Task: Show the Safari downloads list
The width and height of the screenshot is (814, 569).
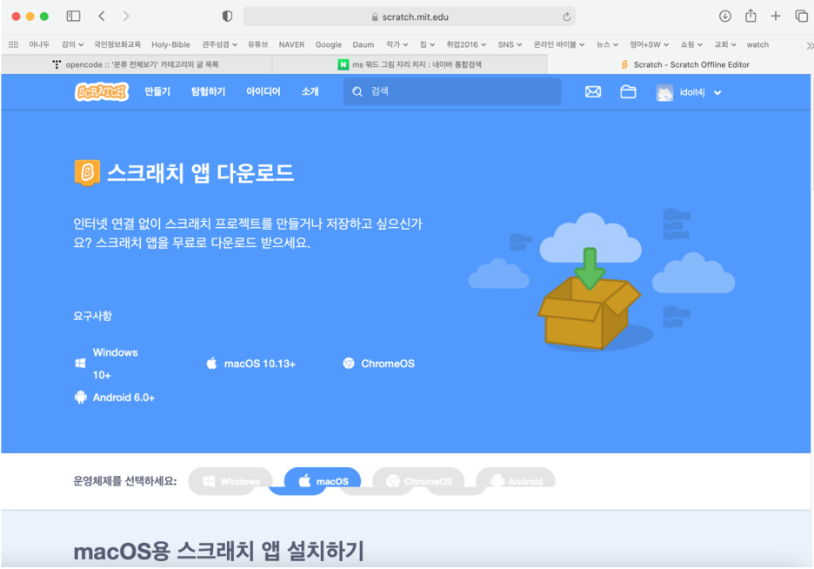Action: 724,16
